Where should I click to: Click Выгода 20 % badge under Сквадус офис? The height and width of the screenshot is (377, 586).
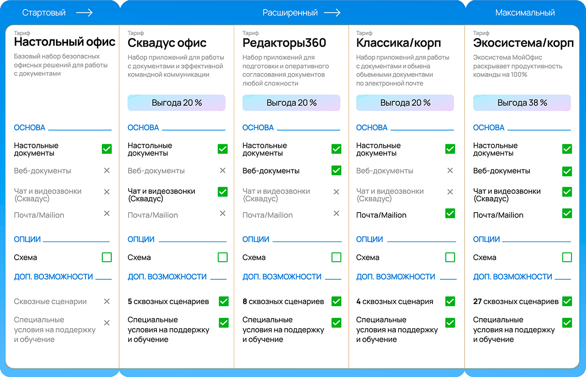coord(177,103)
